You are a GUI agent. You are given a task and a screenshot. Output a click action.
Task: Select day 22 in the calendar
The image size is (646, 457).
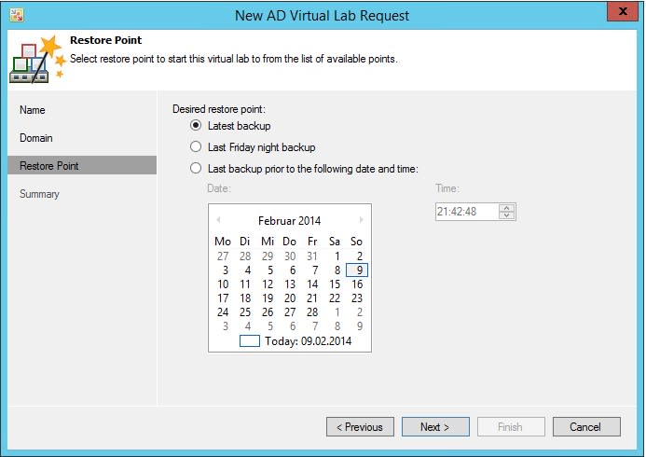335,298
